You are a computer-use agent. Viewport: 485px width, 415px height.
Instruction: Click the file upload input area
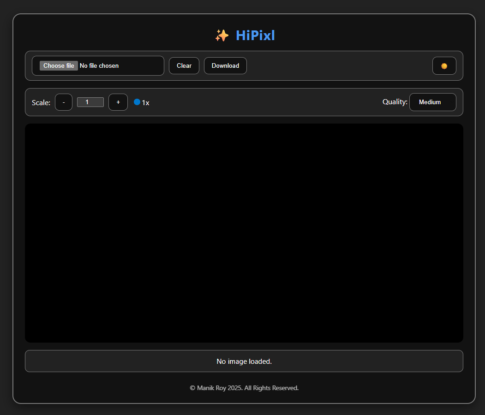click(98, 65)
